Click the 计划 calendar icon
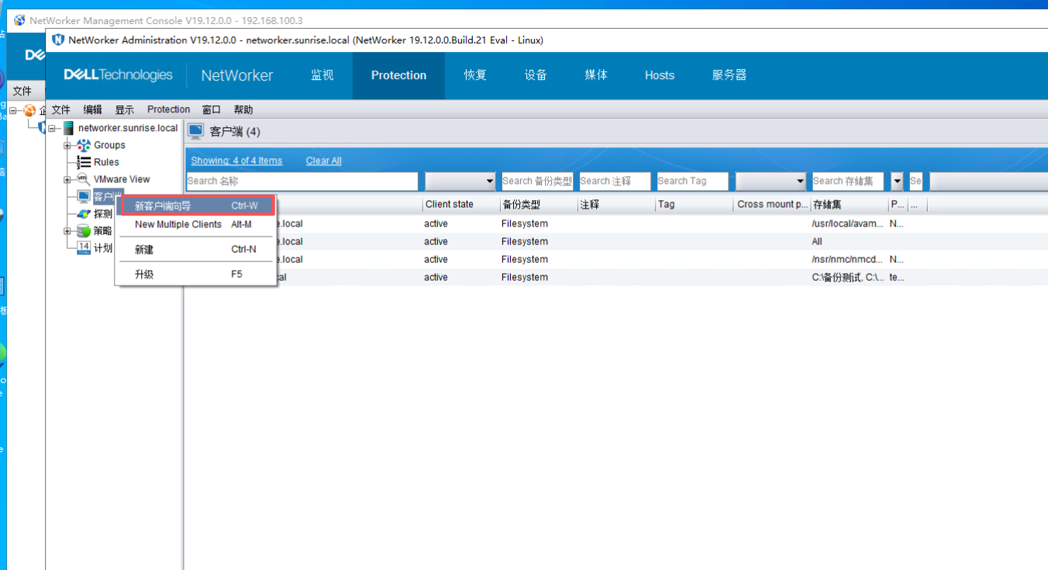The width and height of the screenshot is (1048, 570). pyautogui.click(x=84, y=247)
